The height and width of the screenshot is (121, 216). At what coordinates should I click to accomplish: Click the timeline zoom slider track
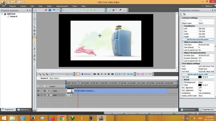pos(59,74)
